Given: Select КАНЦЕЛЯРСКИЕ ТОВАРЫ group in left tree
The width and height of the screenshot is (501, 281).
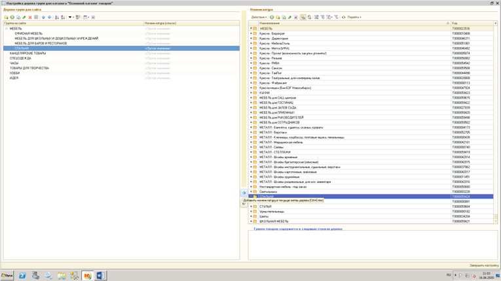Looking at the screenshot, I should 28,54.
